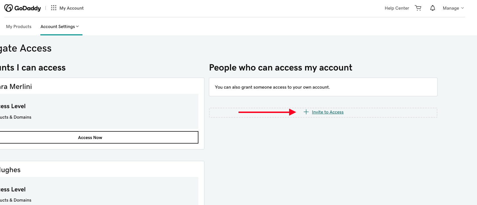The image size is (477, 205).
Task: Click the GoDaddy logo icon
Action: pos(9,8)
